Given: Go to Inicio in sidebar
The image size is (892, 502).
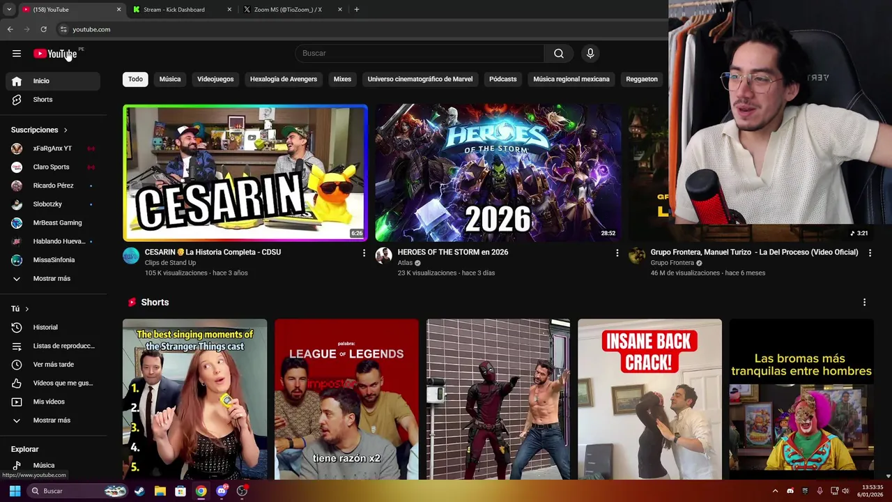Looking at the screenshot, I should coord(54,81).
